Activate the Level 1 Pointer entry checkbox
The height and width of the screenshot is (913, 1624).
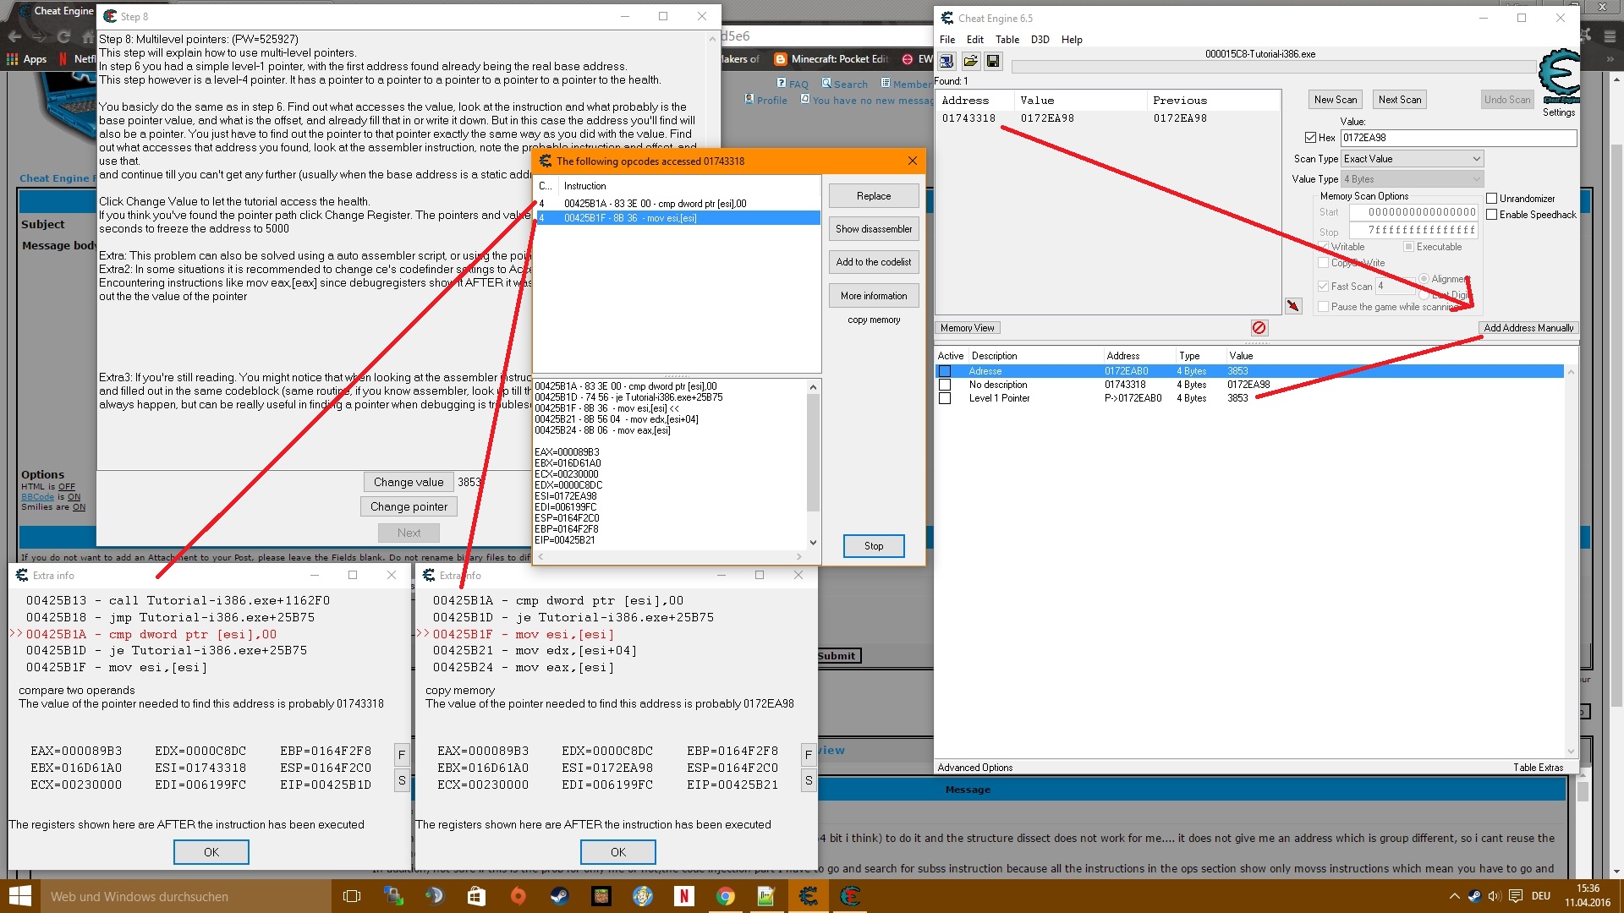click(945, 398)
